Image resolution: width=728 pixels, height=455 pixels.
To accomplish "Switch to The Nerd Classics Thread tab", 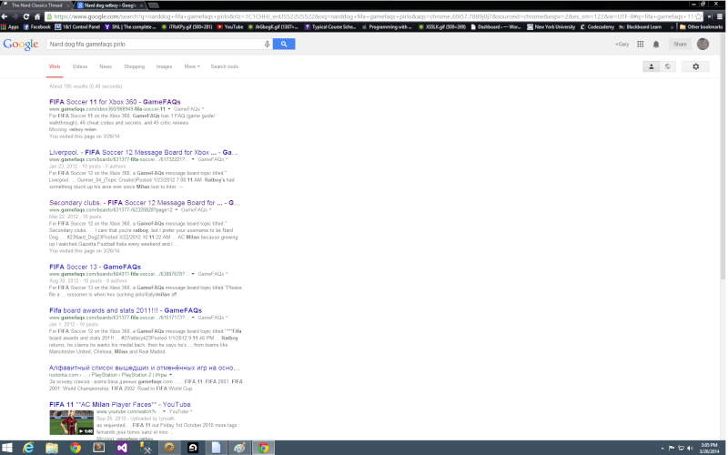I will click(36, 5).
